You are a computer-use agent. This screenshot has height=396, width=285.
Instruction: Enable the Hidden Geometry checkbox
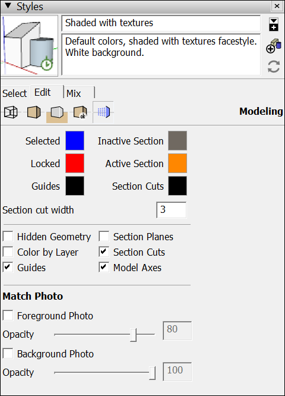click(x=8, y=237)
